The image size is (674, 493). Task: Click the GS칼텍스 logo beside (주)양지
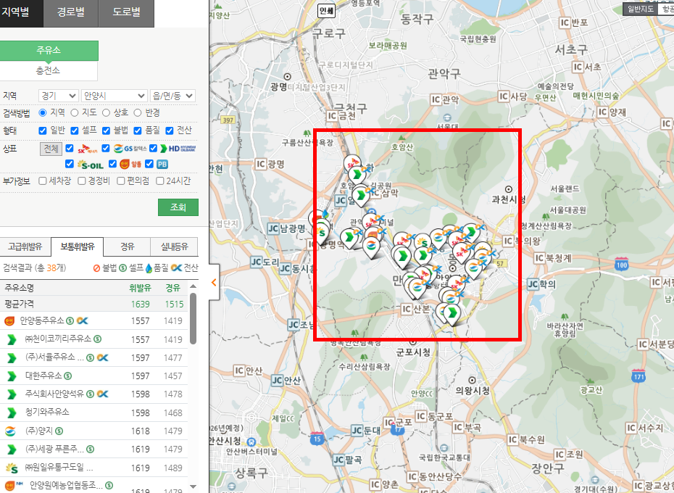(10, 430)
